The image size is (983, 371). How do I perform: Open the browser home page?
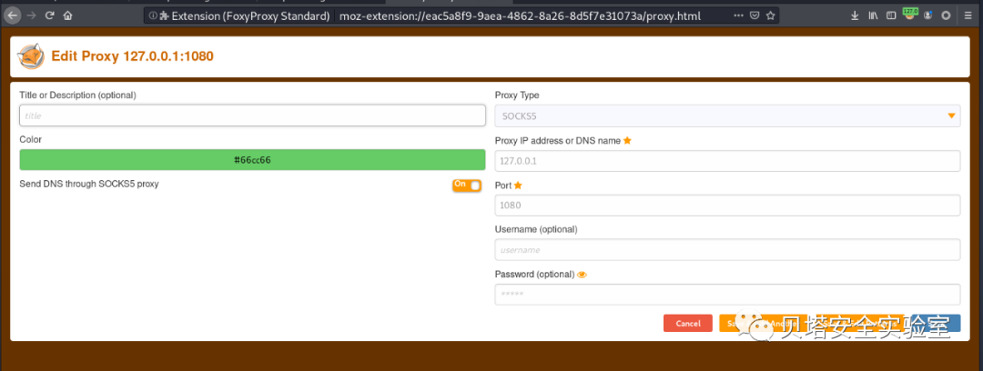67,15
